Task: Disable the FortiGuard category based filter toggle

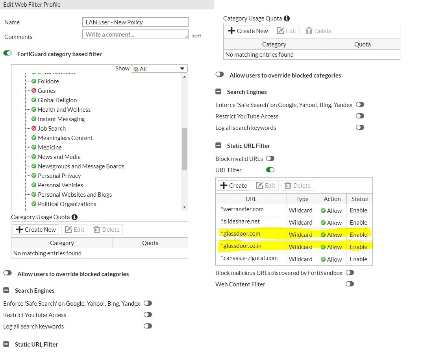Action: click(7, 53)
